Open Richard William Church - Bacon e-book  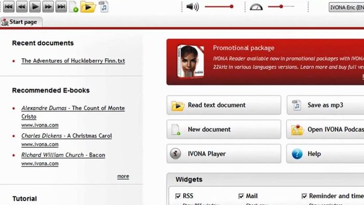(63, 155)
